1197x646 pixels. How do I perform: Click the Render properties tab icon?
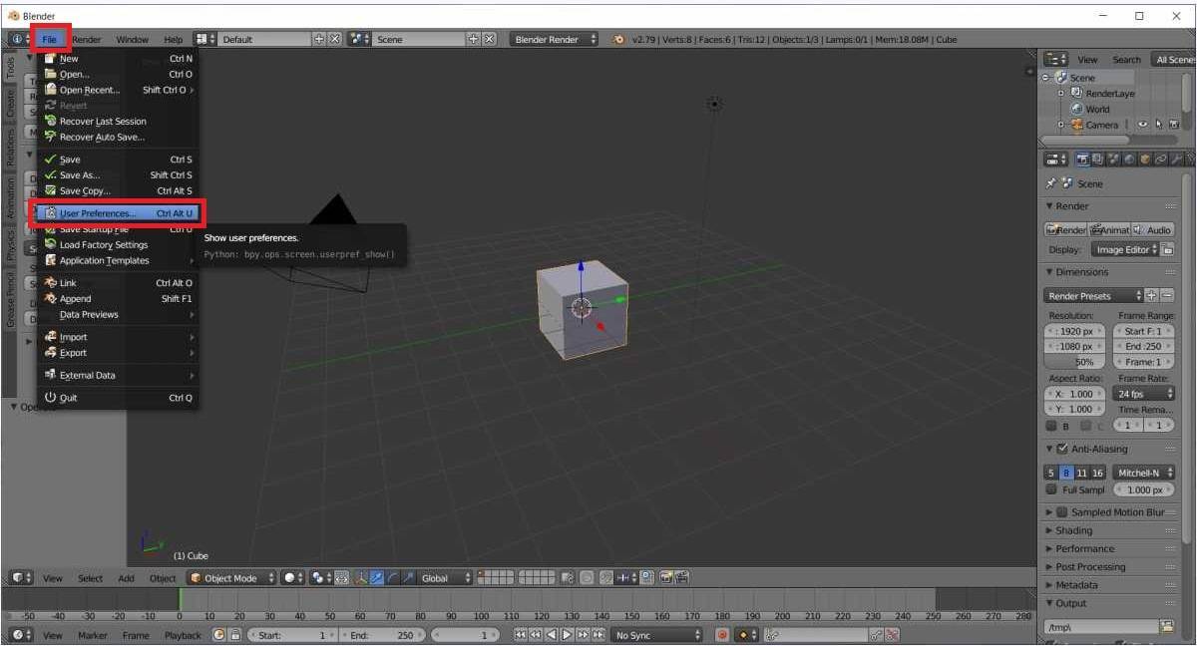point(1082,159)
